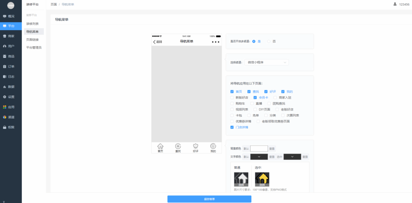Open 渠道 in the left sidebar
This screenshot has width=412, height=203.
click(x=11, y=117)
